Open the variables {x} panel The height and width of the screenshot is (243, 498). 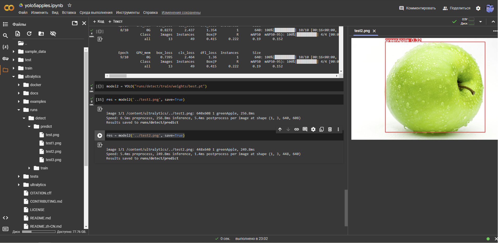click(x=5, y=47)
